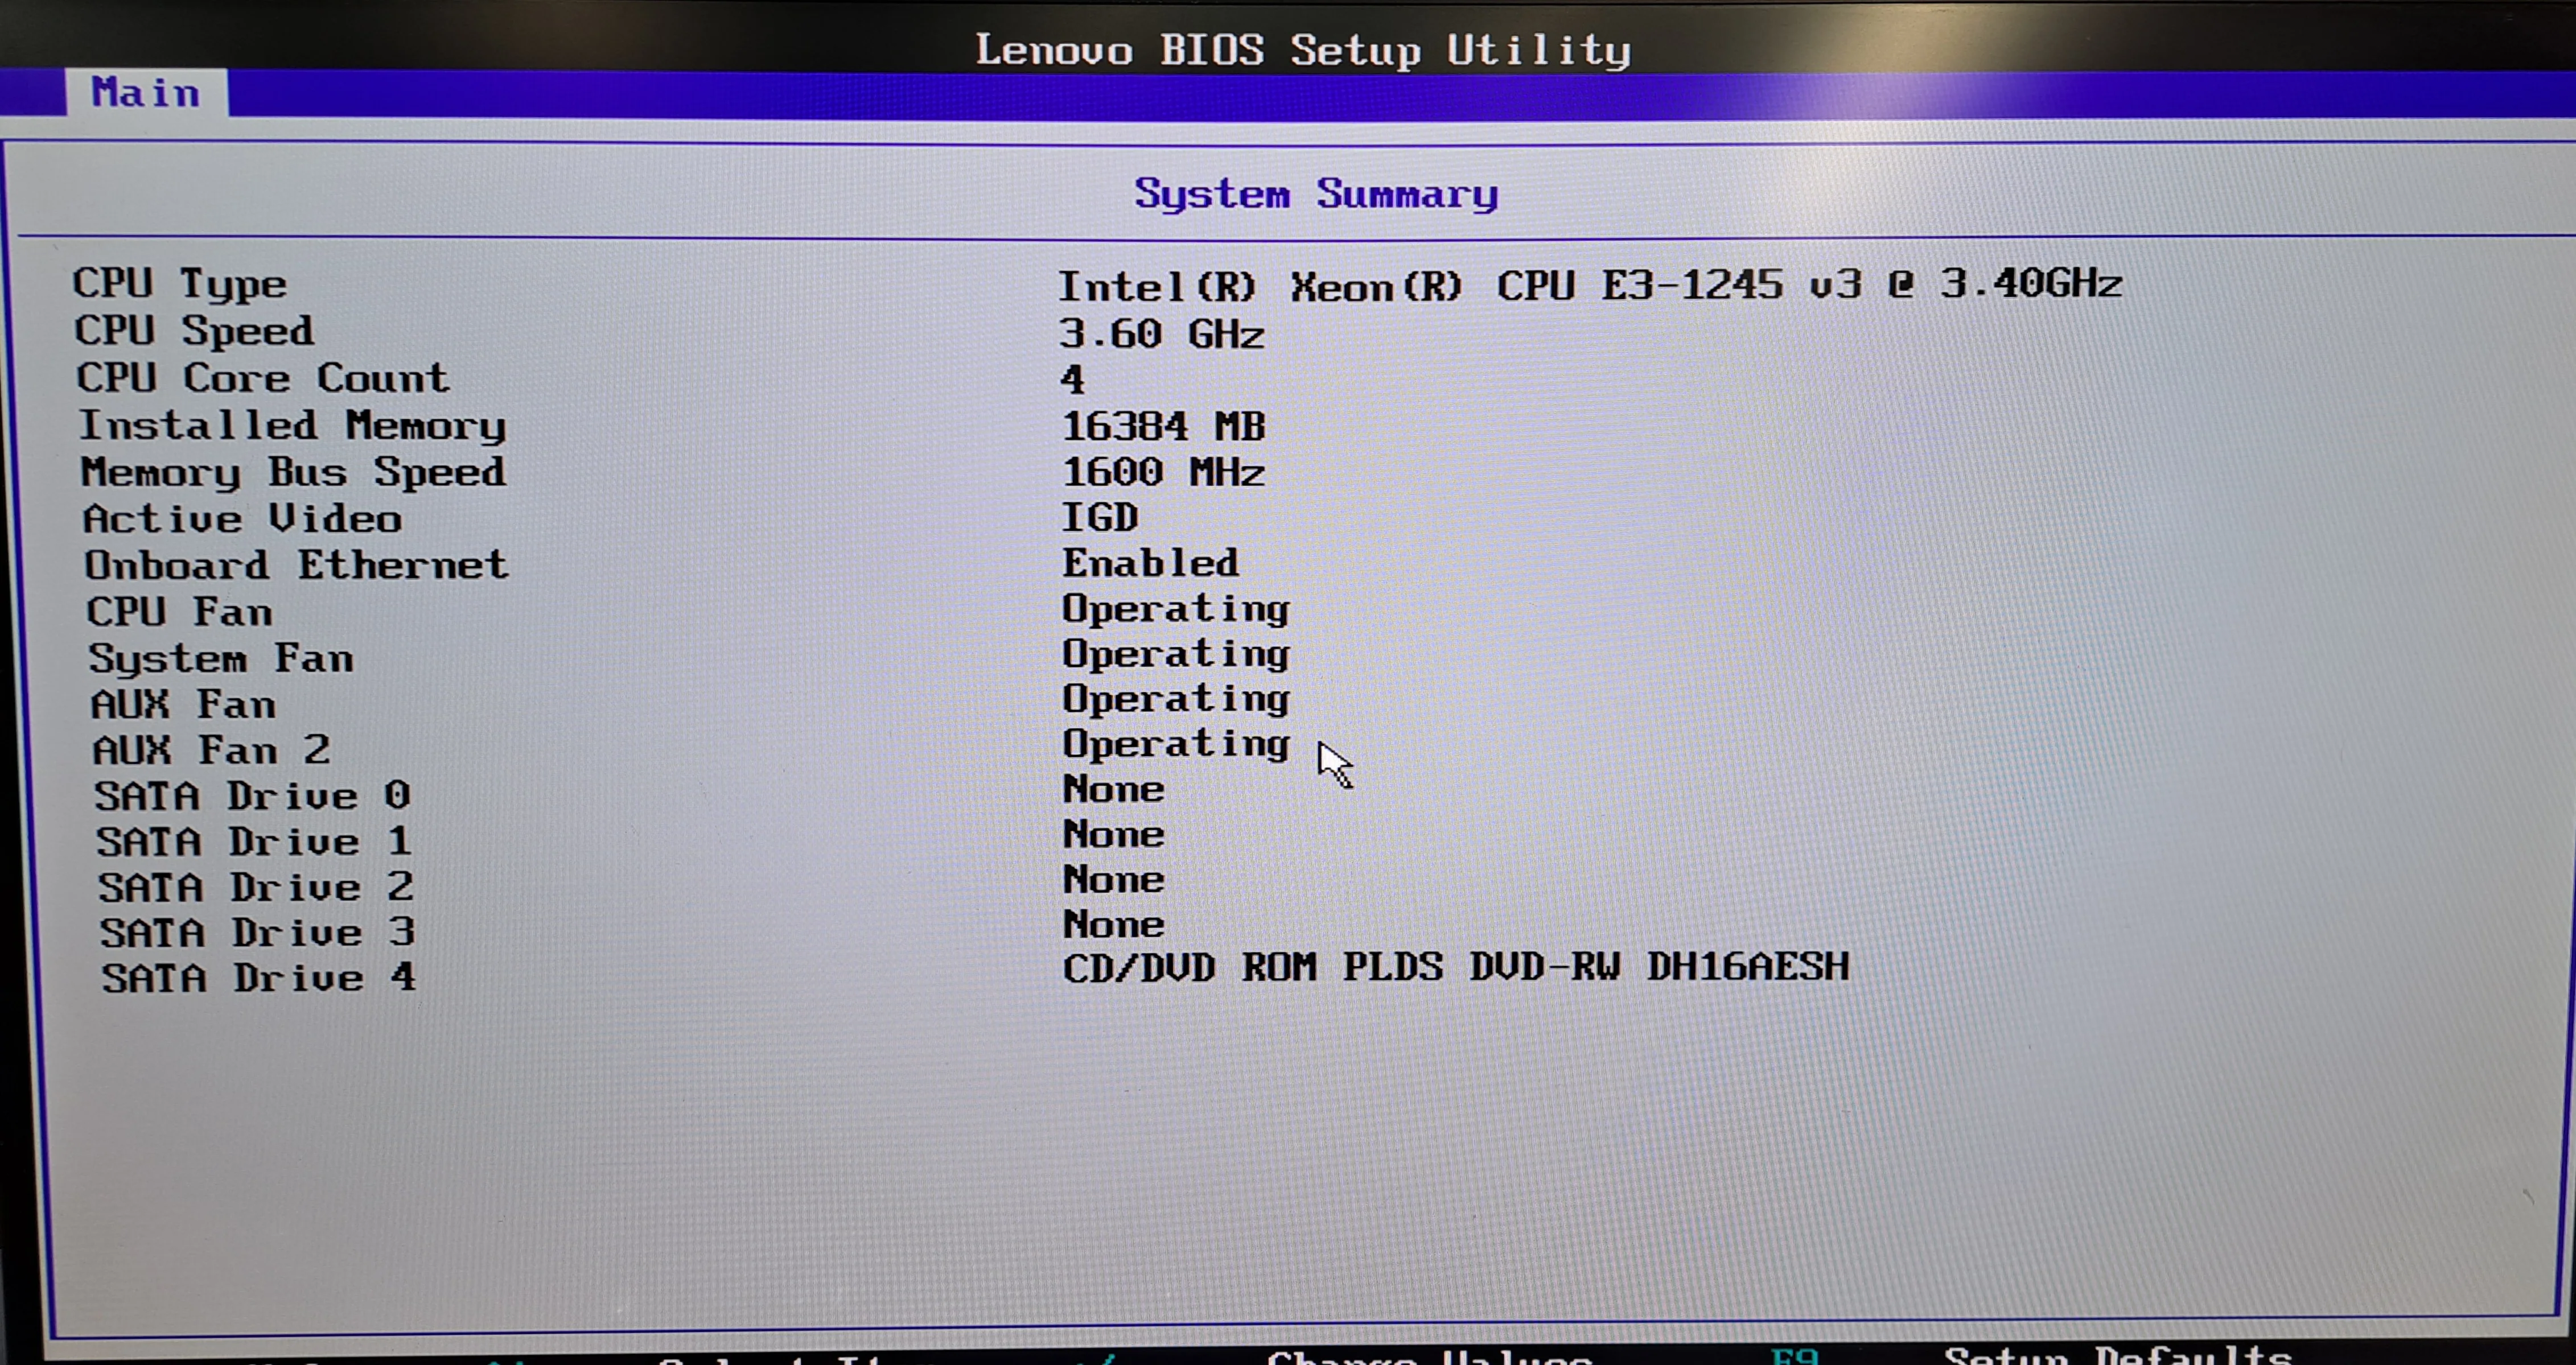Select the IGD value

pos(1100,517)
